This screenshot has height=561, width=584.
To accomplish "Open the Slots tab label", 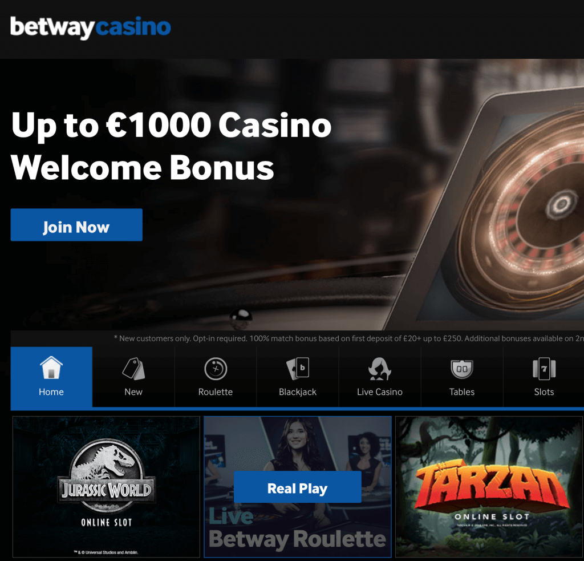I will (544, 392).
